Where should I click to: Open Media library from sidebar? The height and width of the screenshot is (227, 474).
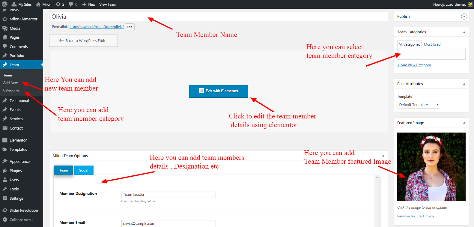[15, 28]
